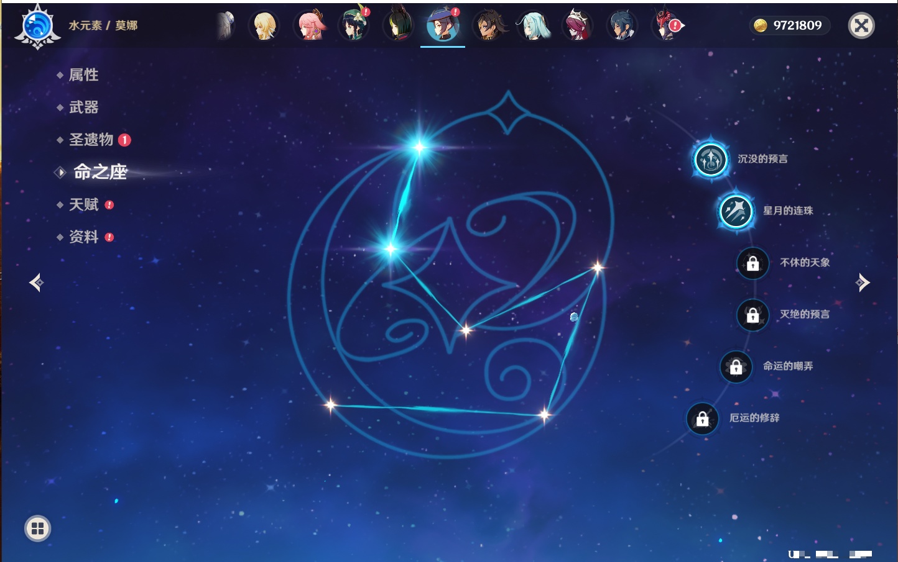Screen dimensions: 898x562
Task: Switch to next character with right arrow
Action: [863, 283]
